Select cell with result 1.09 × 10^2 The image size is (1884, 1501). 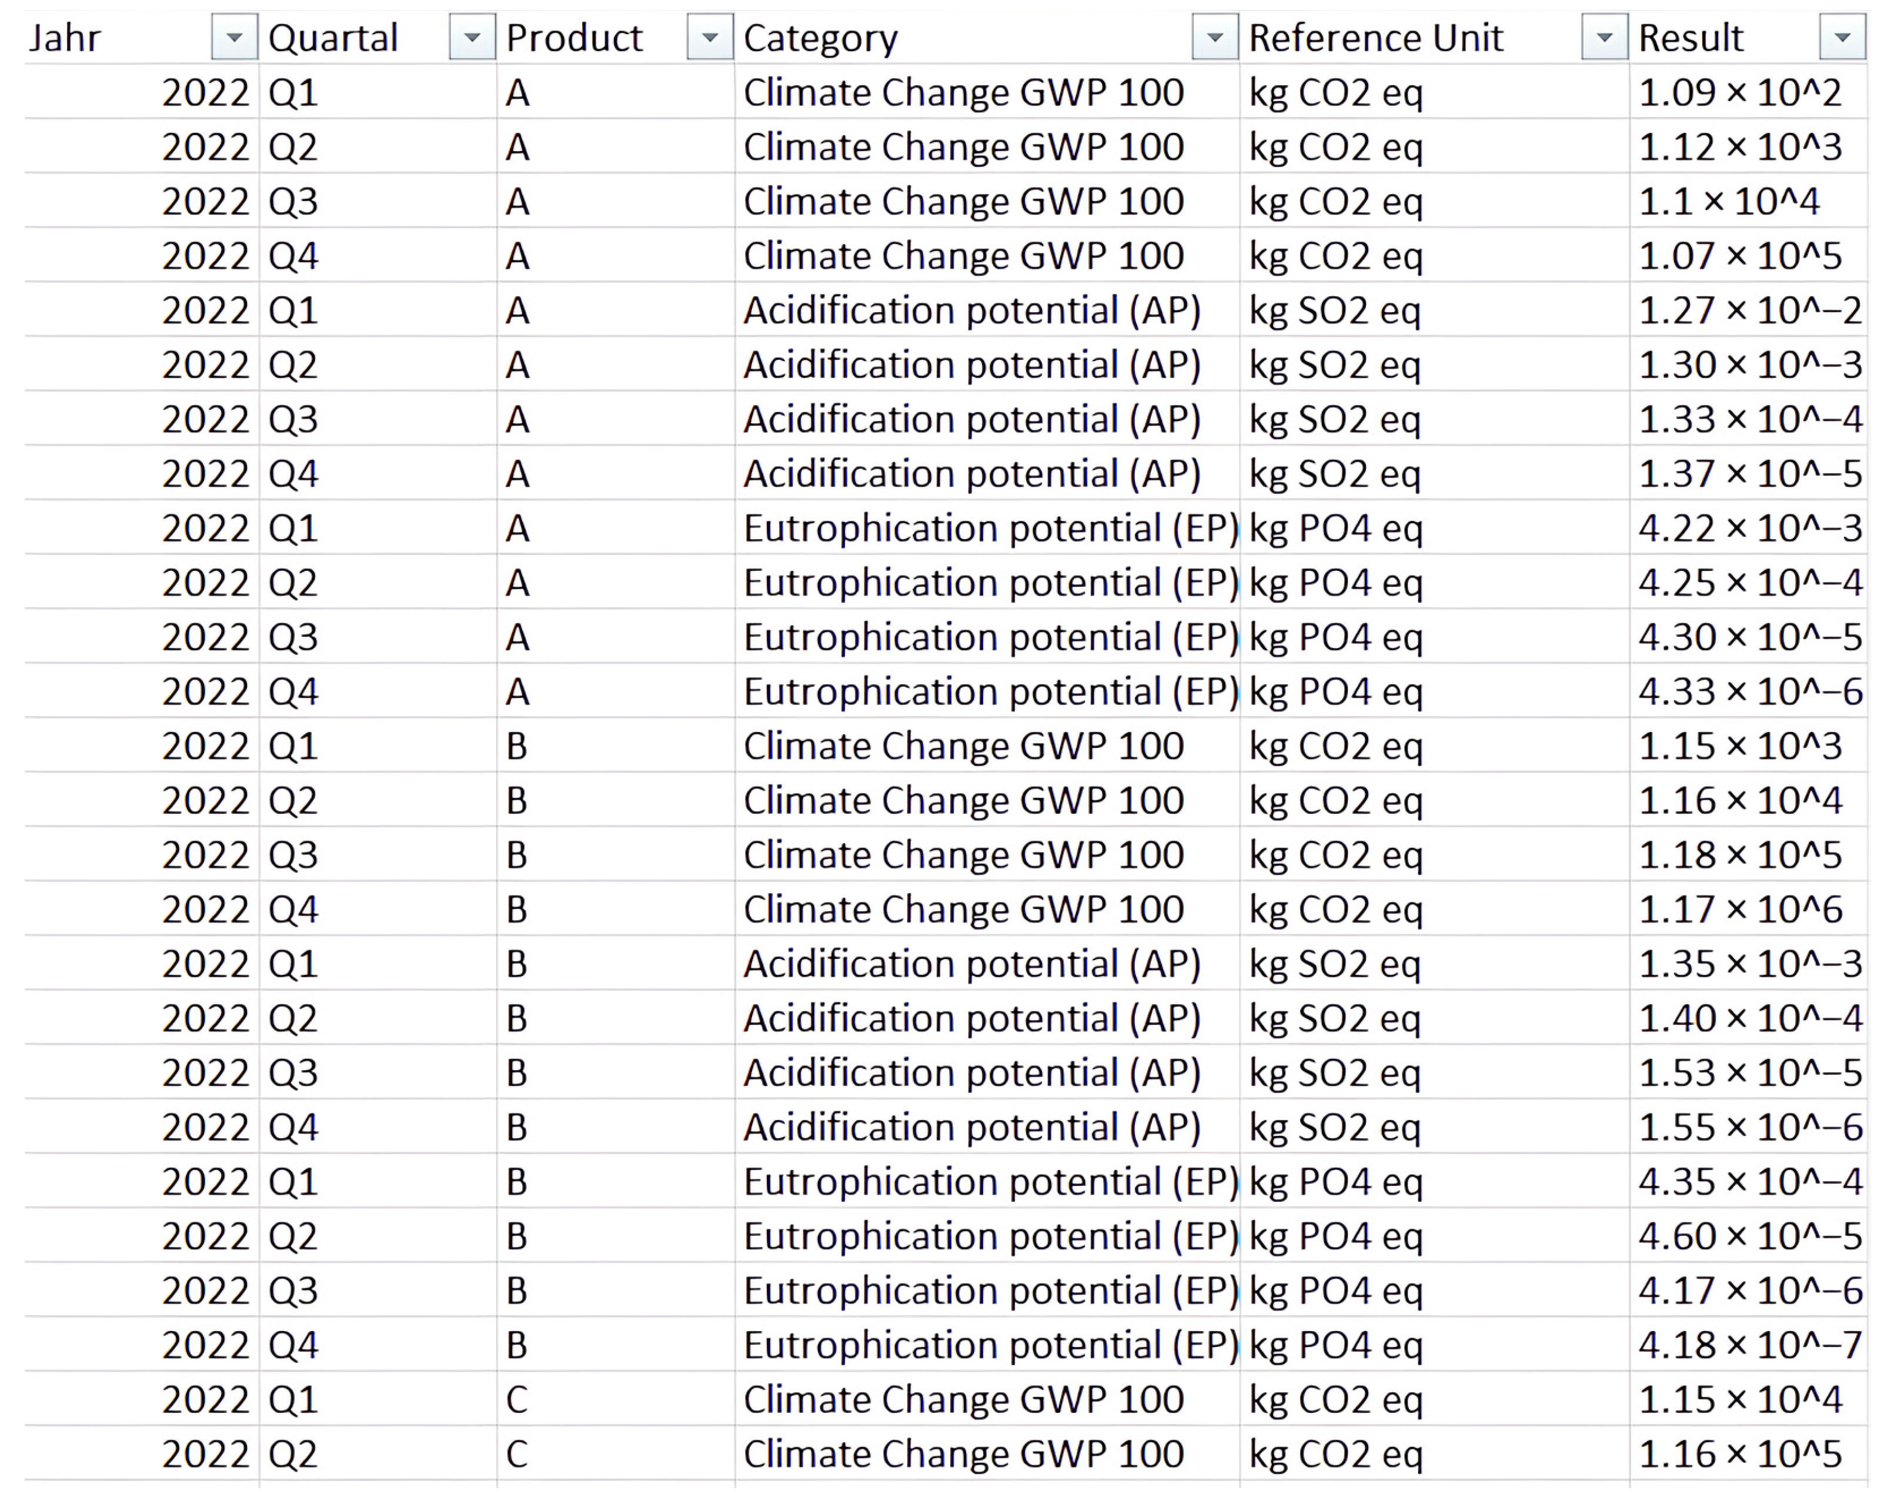(1739, 93)
